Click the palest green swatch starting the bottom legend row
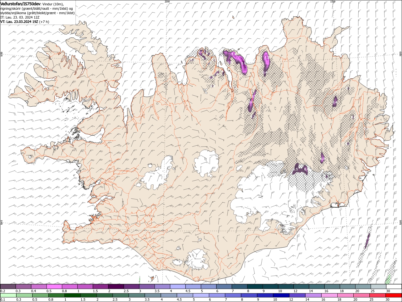This screenshot has height=302, width=402. [8, 295]
